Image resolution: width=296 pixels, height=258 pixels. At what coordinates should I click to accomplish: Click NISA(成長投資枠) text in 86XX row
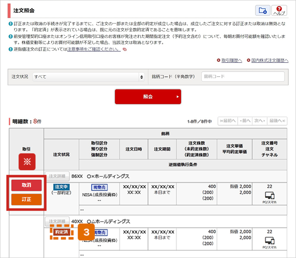click(x=100, y=195)
